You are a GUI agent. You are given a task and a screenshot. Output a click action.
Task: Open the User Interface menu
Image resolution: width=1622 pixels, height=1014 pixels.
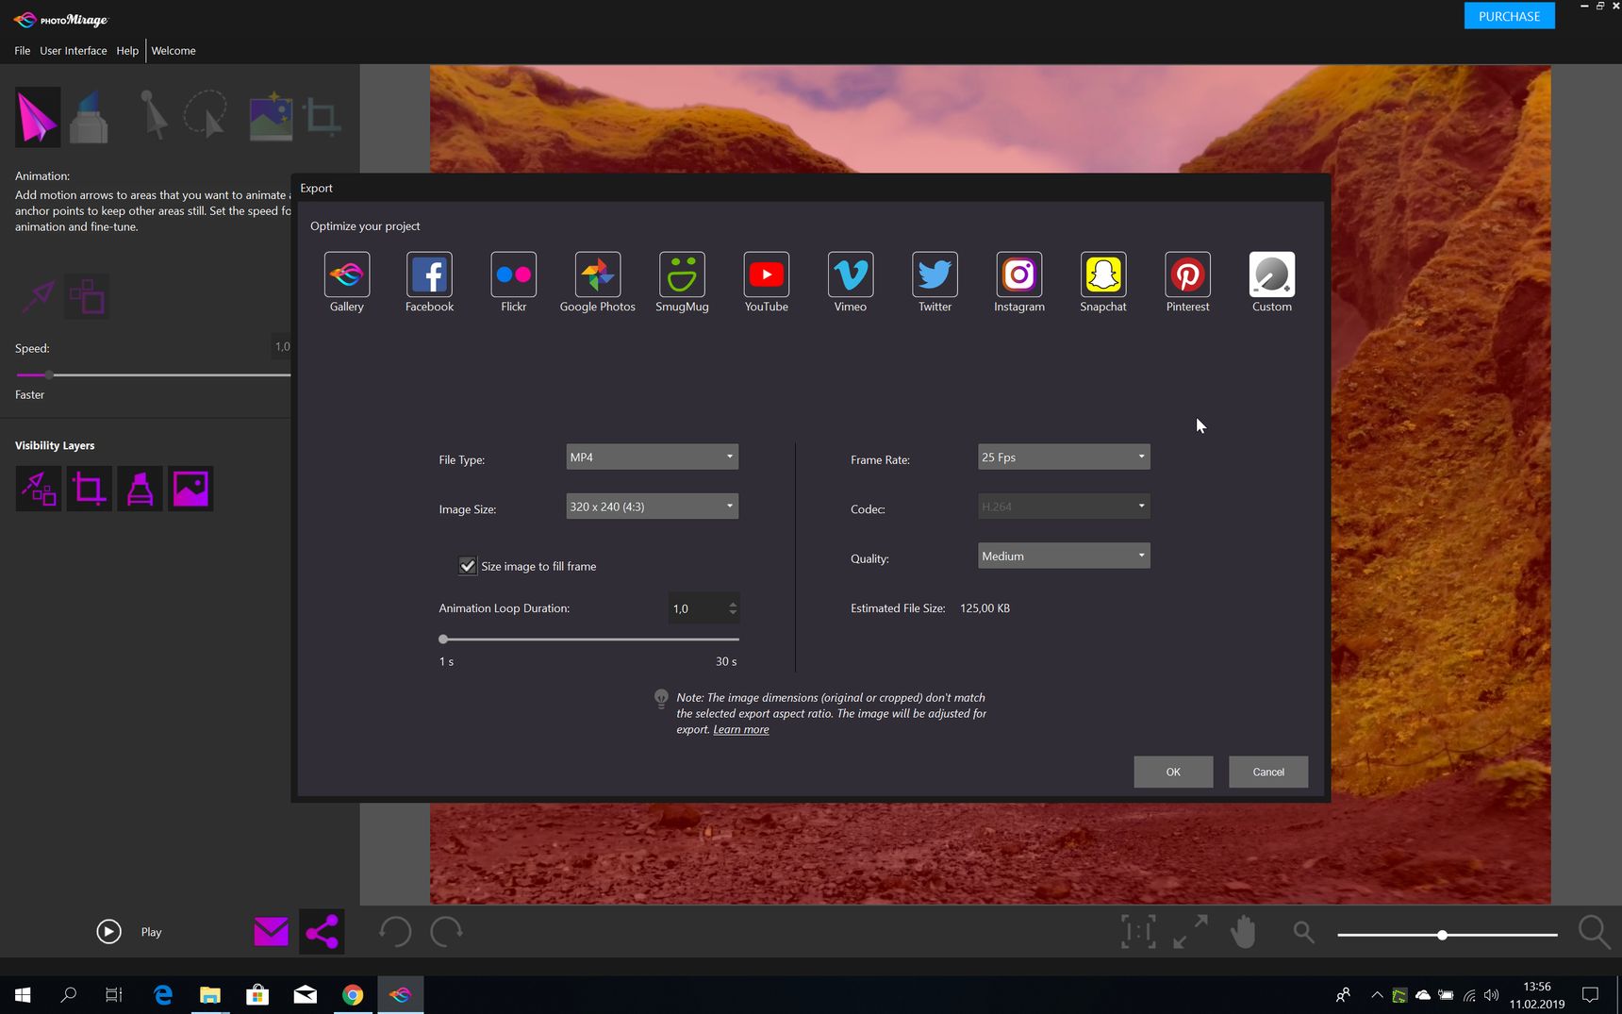pos(74,51)
